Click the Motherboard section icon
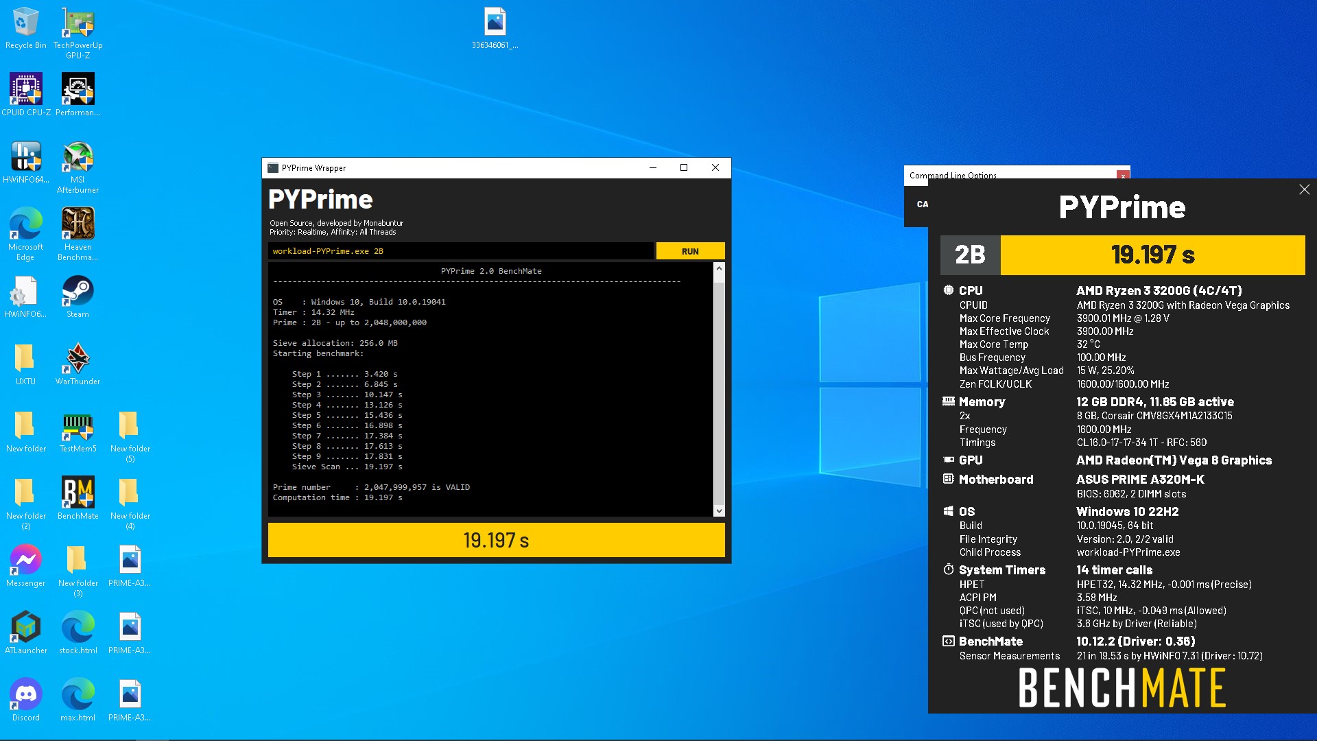The height and width of the screenshot is (741, 1317). (x=948, y=478)
